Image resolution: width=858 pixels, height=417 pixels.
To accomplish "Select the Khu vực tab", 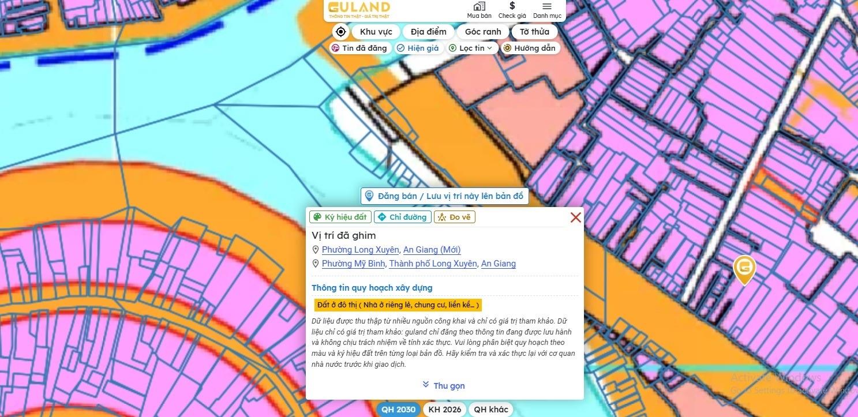I will tap(376, 32).
